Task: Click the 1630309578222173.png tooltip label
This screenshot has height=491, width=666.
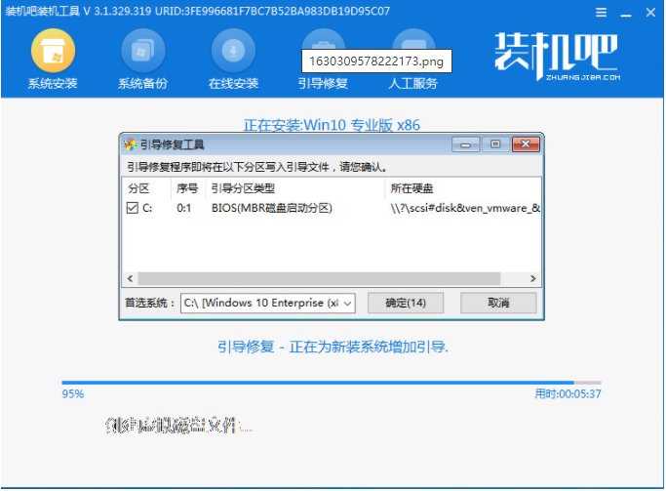Action: tap(376, 61)
